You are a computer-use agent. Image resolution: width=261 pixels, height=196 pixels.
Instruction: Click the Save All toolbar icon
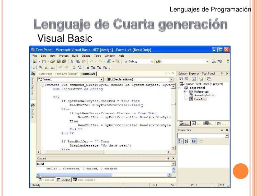click(x=64, y=61)
